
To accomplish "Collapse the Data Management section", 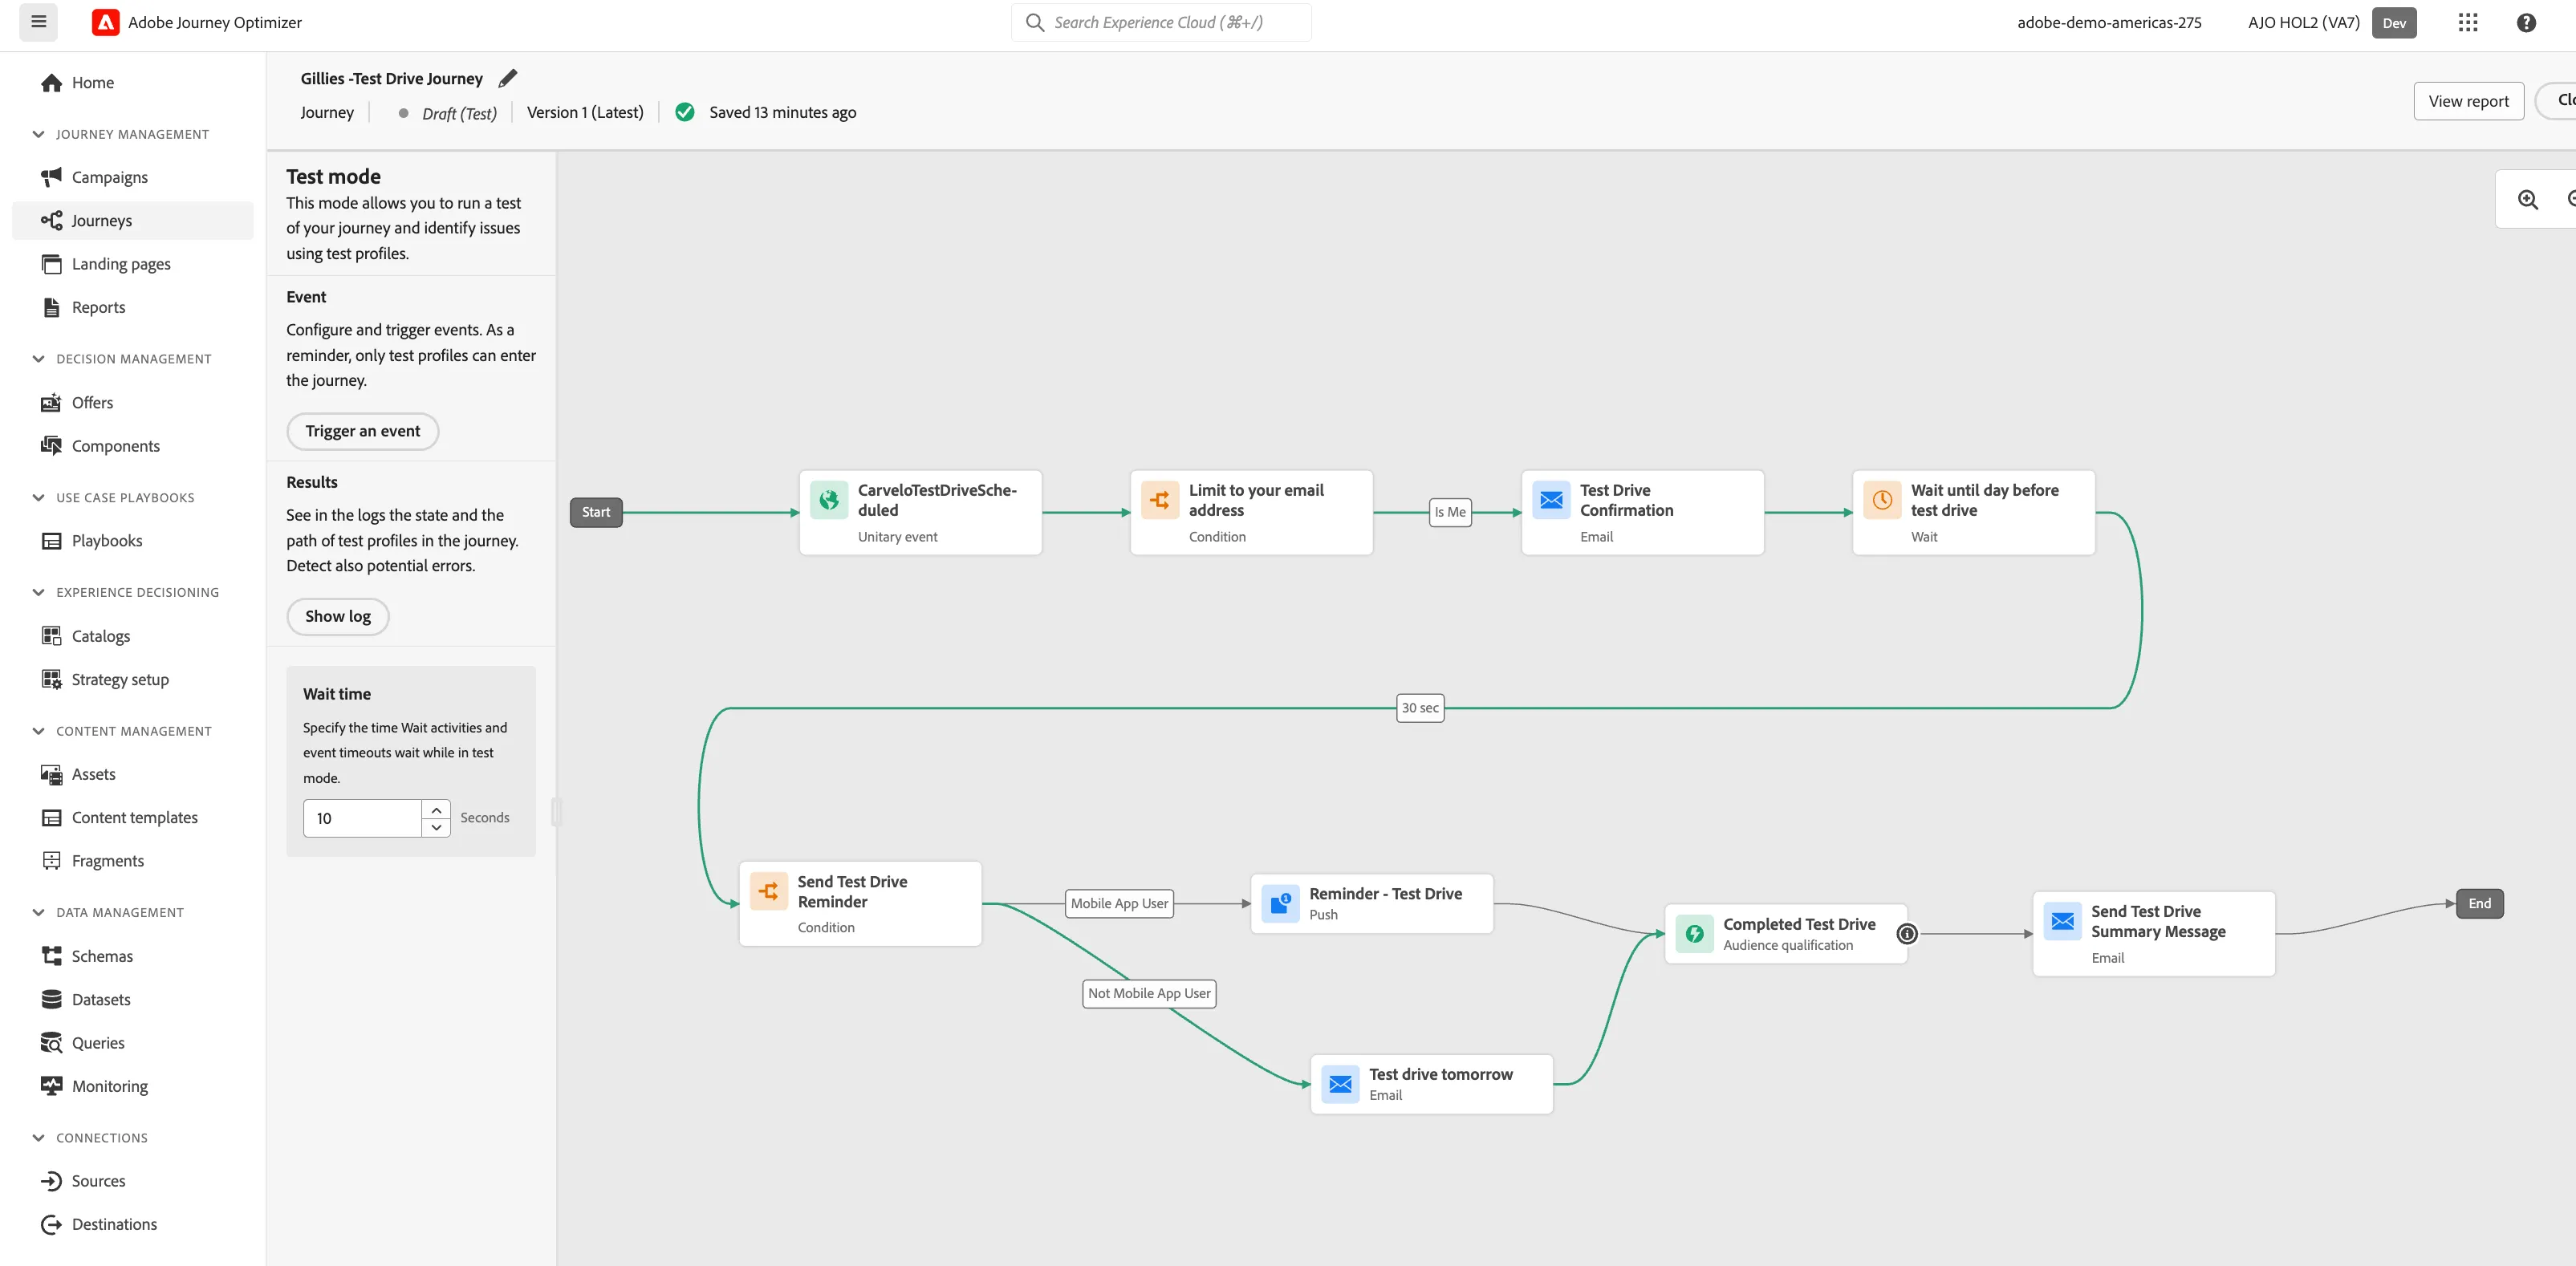I will pyautogui.click(x=38, y=912).
